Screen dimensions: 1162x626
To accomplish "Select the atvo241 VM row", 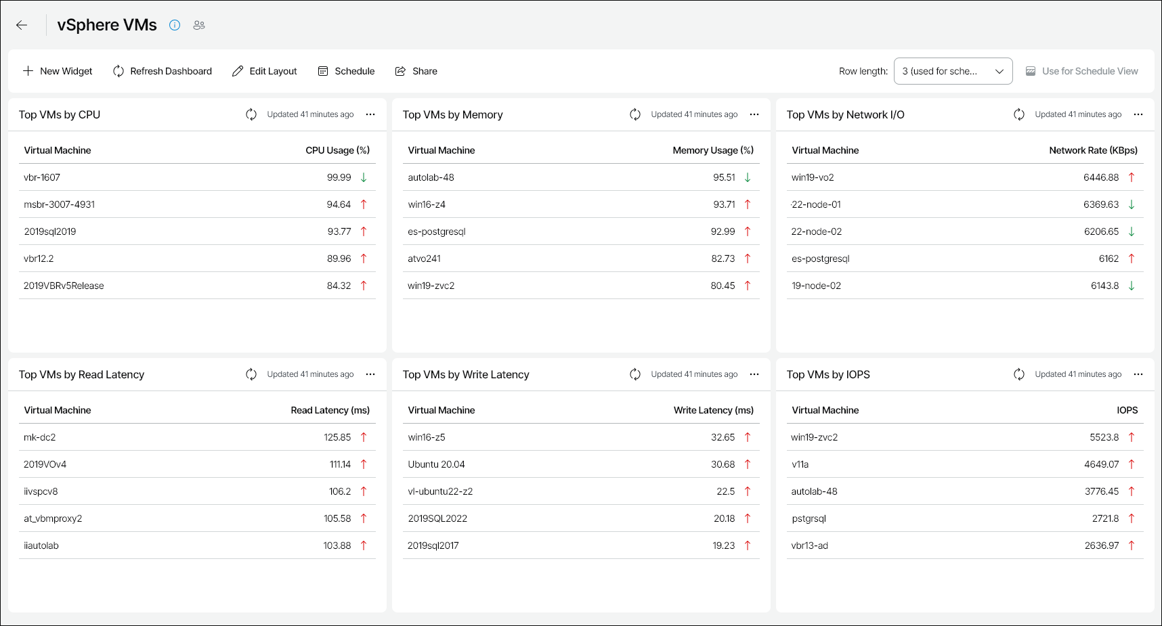I will tap(581, 259).
